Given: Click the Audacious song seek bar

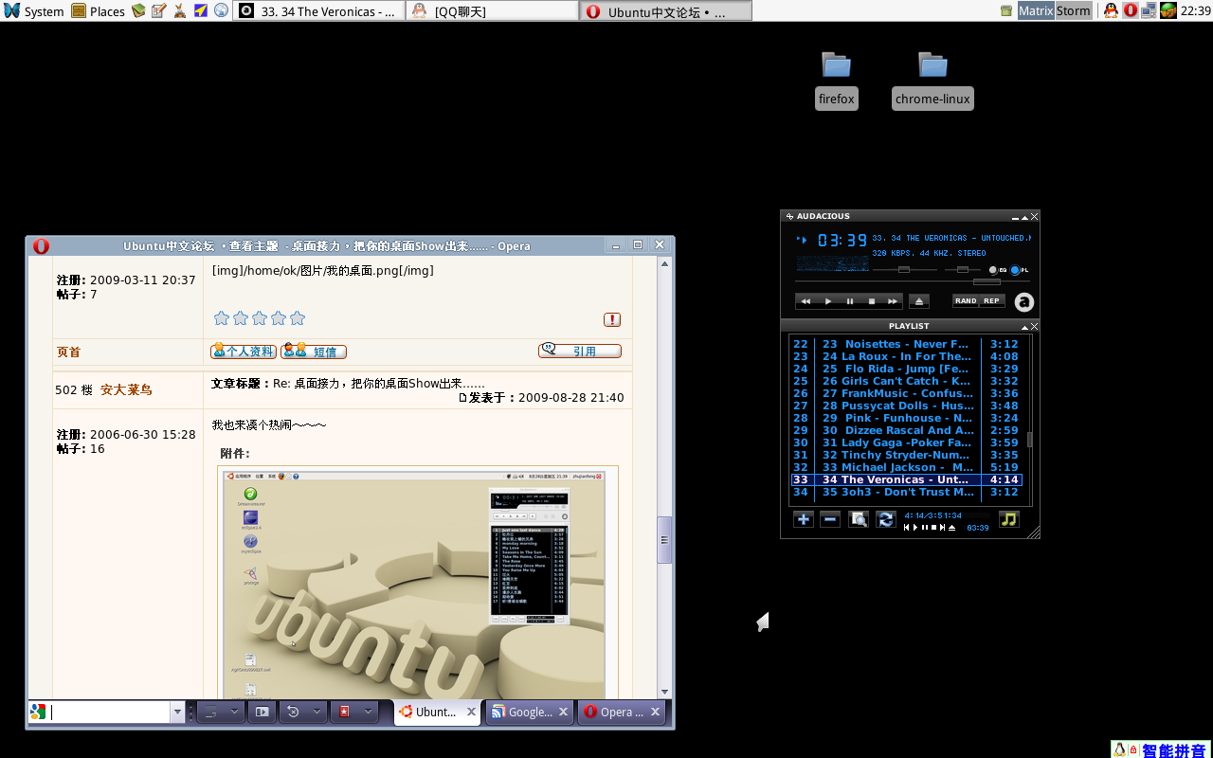Looking at the screenshot, I should tap(912, 282).
